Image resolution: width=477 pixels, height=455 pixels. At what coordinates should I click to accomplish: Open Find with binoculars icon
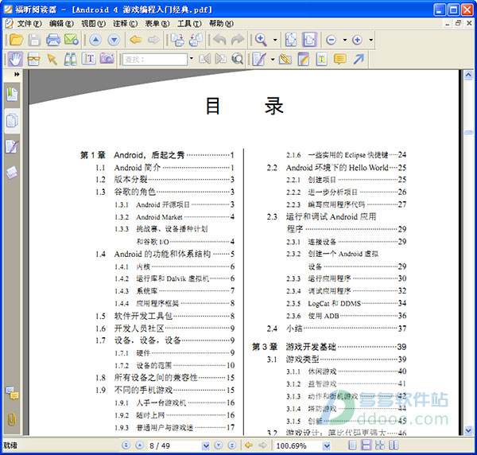click(71, 59)
